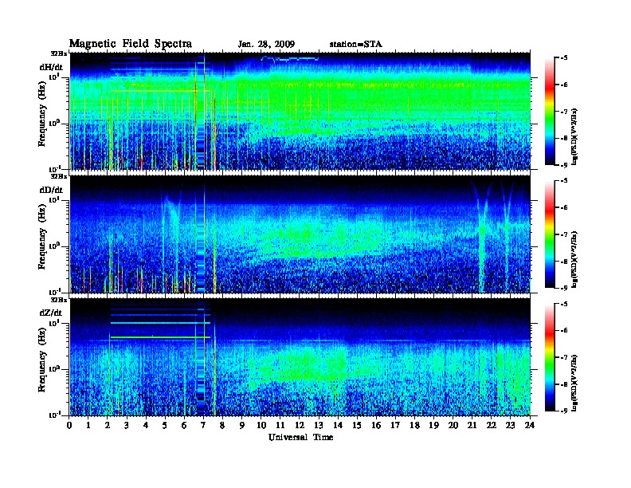Click the "station=STA" label
This screenshot has width=631, height=488.
tap(356, 45)
